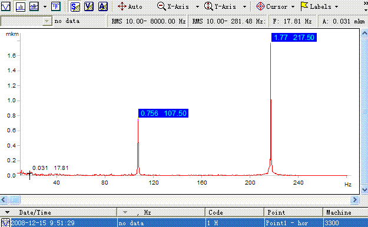Open the empty combo box beside no data

click(x=26, y=21)
